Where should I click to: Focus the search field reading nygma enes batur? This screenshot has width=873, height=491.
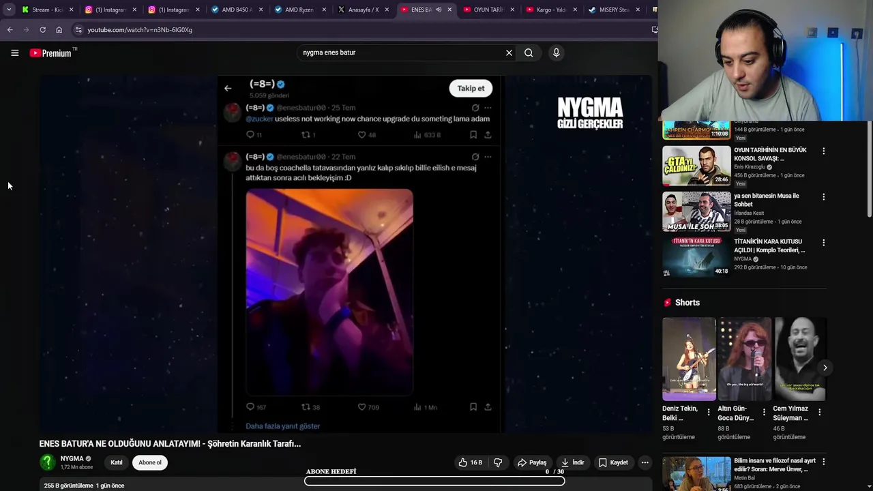pyautogui.click(x=402, y=53)
